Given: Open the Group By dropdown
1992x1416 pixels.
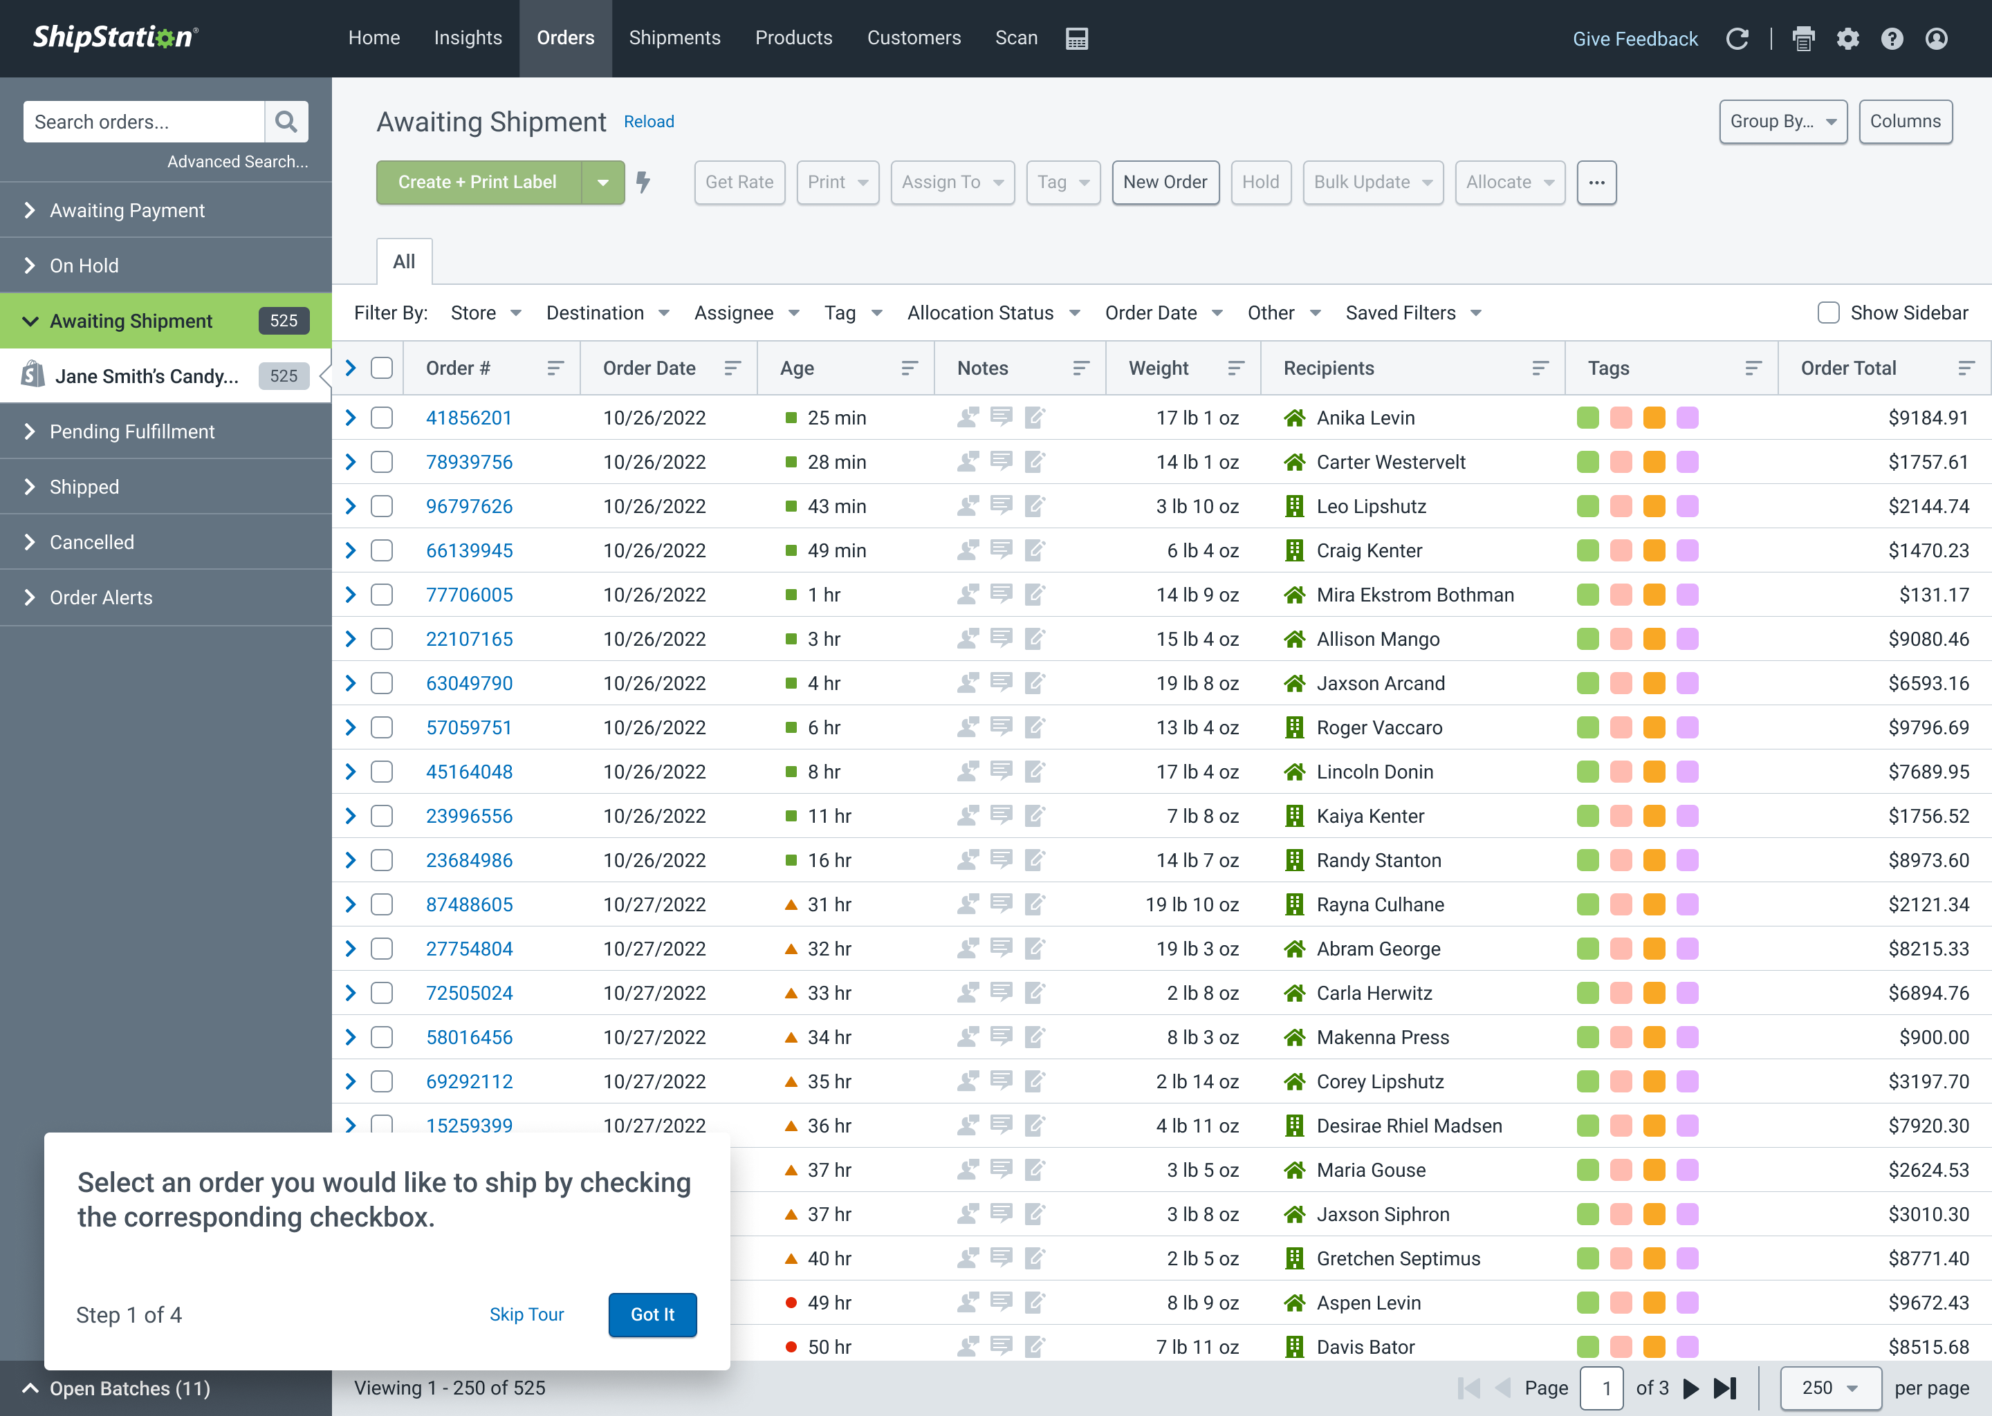Looking at the screenshot, I should click(x=1782, y=122).
